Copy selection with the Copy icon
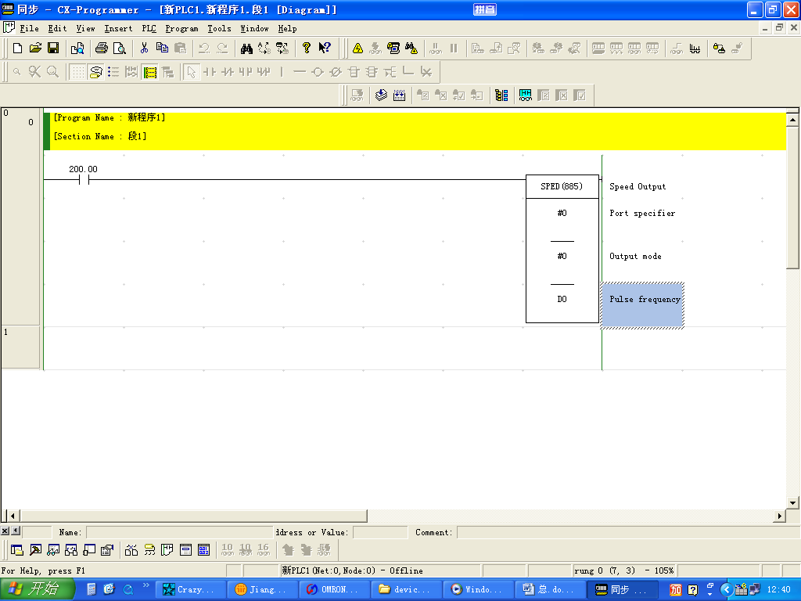The image size is (801, 601). tap(162, 48)
